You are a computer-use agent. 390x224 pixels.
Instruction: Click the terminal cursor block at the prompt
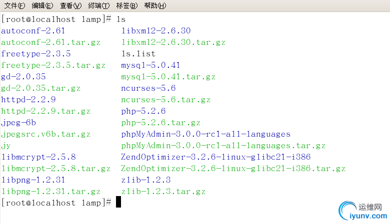click(118, 202)
